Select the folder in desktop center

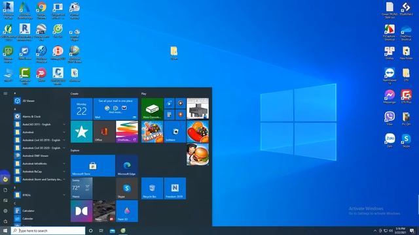[174, 53]
